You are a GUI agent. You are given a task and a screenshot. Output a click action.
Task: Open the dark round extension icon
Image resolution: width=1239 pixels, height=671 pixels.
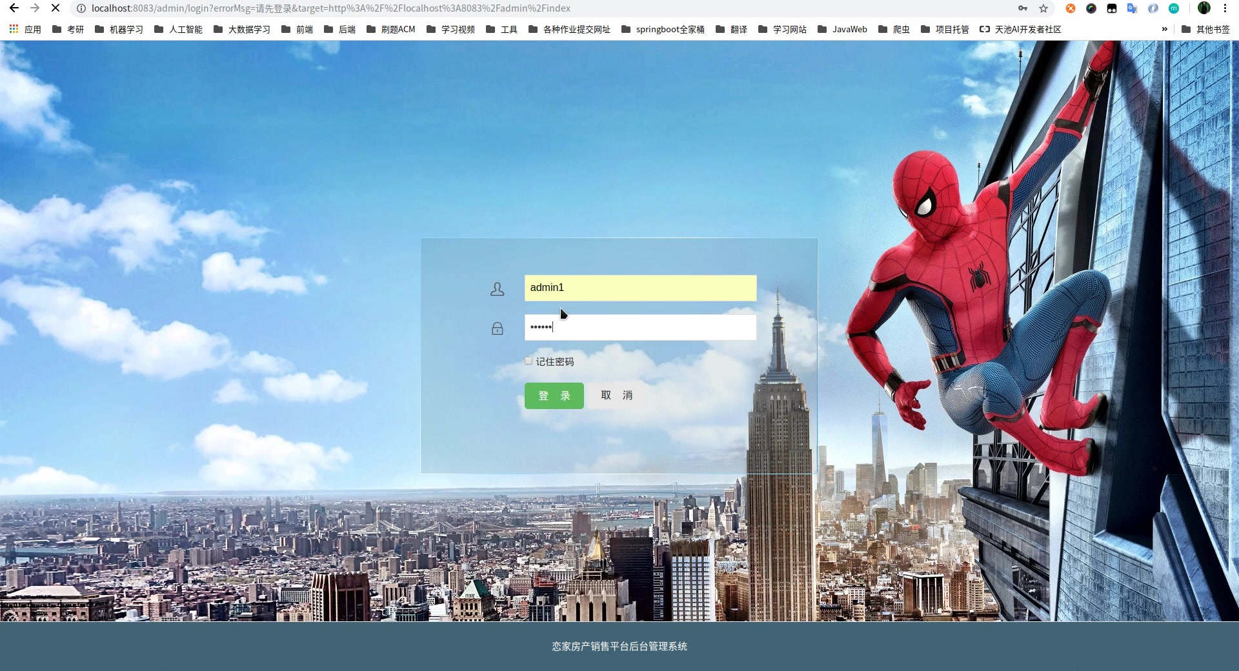click(1091, 8)
